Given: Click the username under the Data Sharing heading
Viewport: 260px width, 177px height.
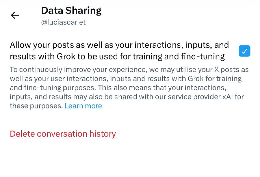Looking at the screenshot, I should click(63, 23).
